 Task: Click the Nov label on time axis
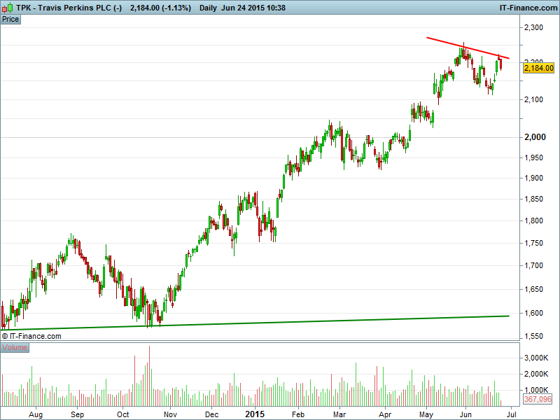coord(170,414)
